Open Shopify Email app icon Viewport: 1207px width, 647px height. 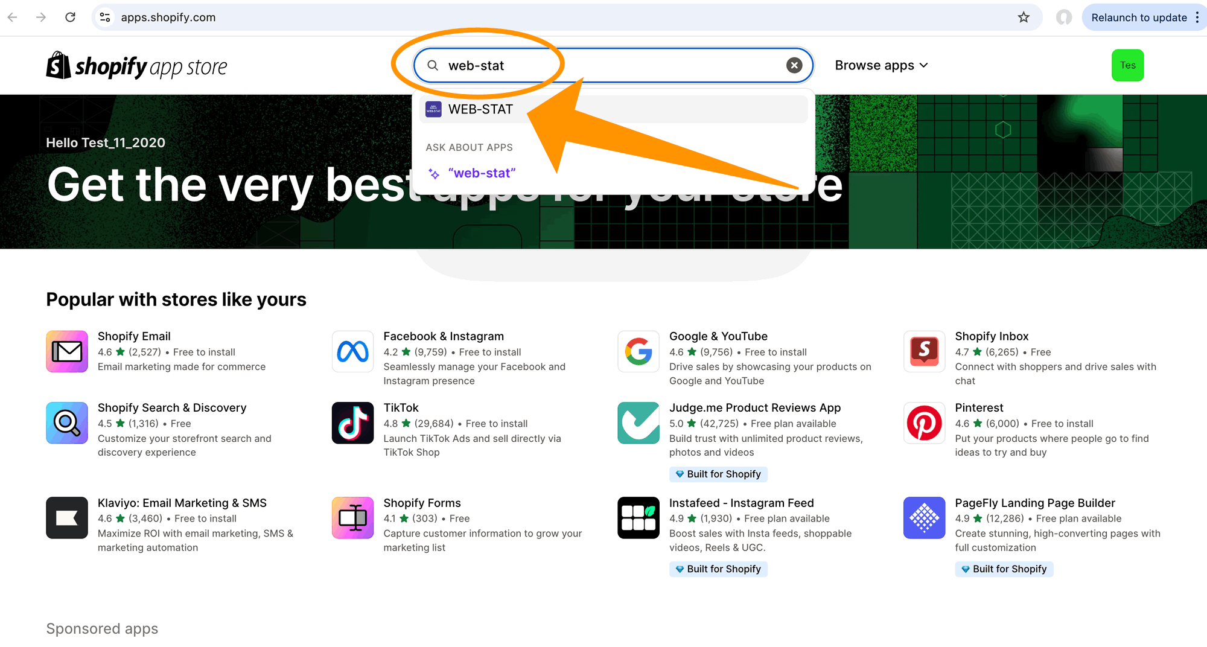(67, 351)
